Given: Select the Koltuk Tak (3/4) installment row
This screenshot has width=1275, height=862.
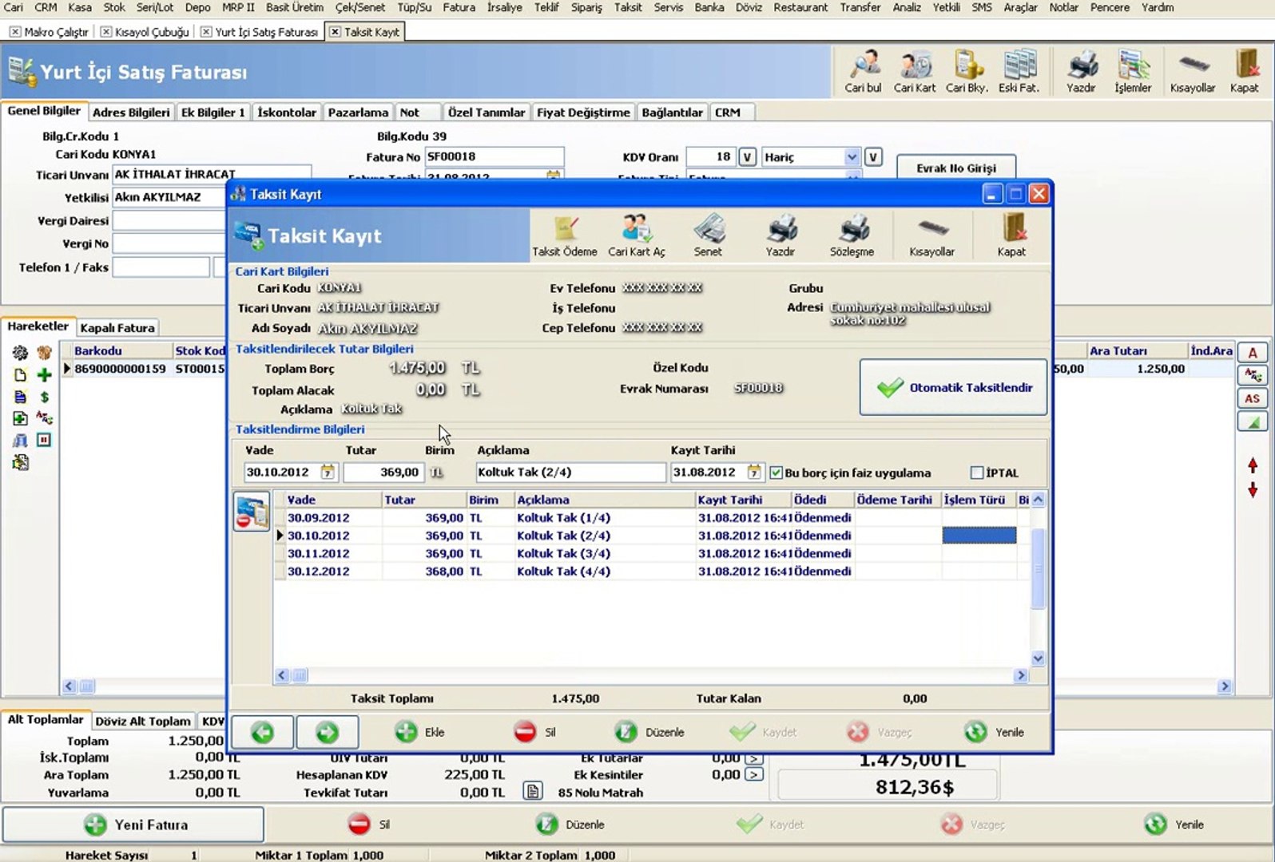Looking at the screenshot, I should click(x=651, y=553).
